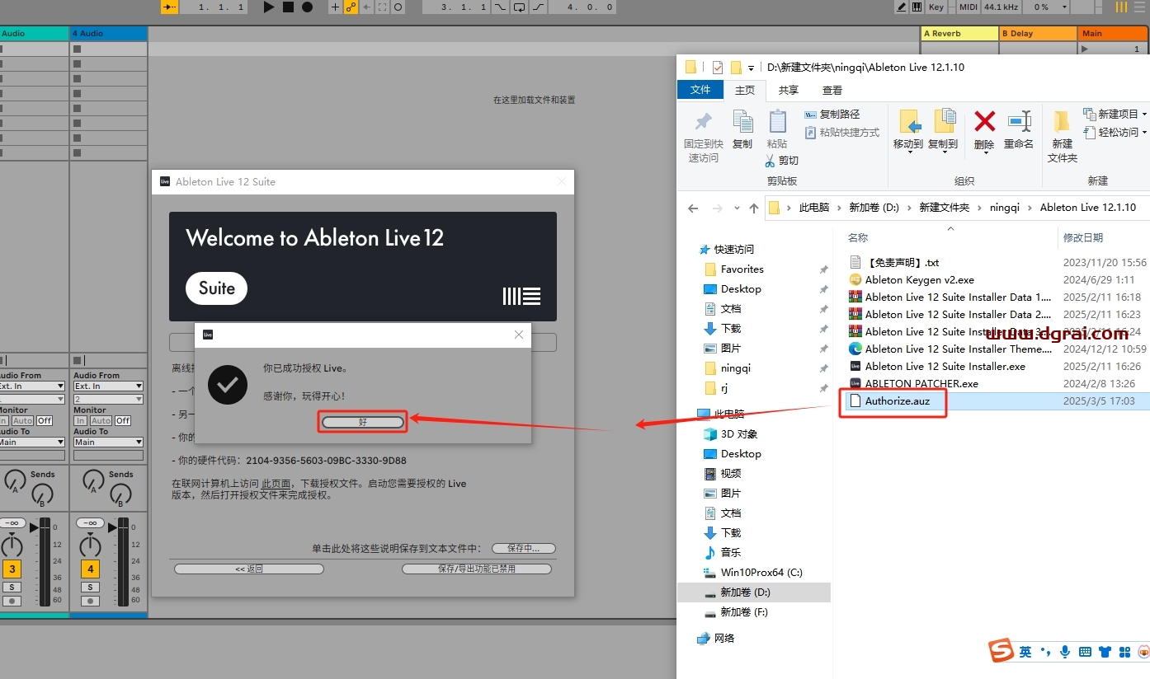
Task: Click the 44.1 kHz sample rate display
Action: click(1002, 7)
